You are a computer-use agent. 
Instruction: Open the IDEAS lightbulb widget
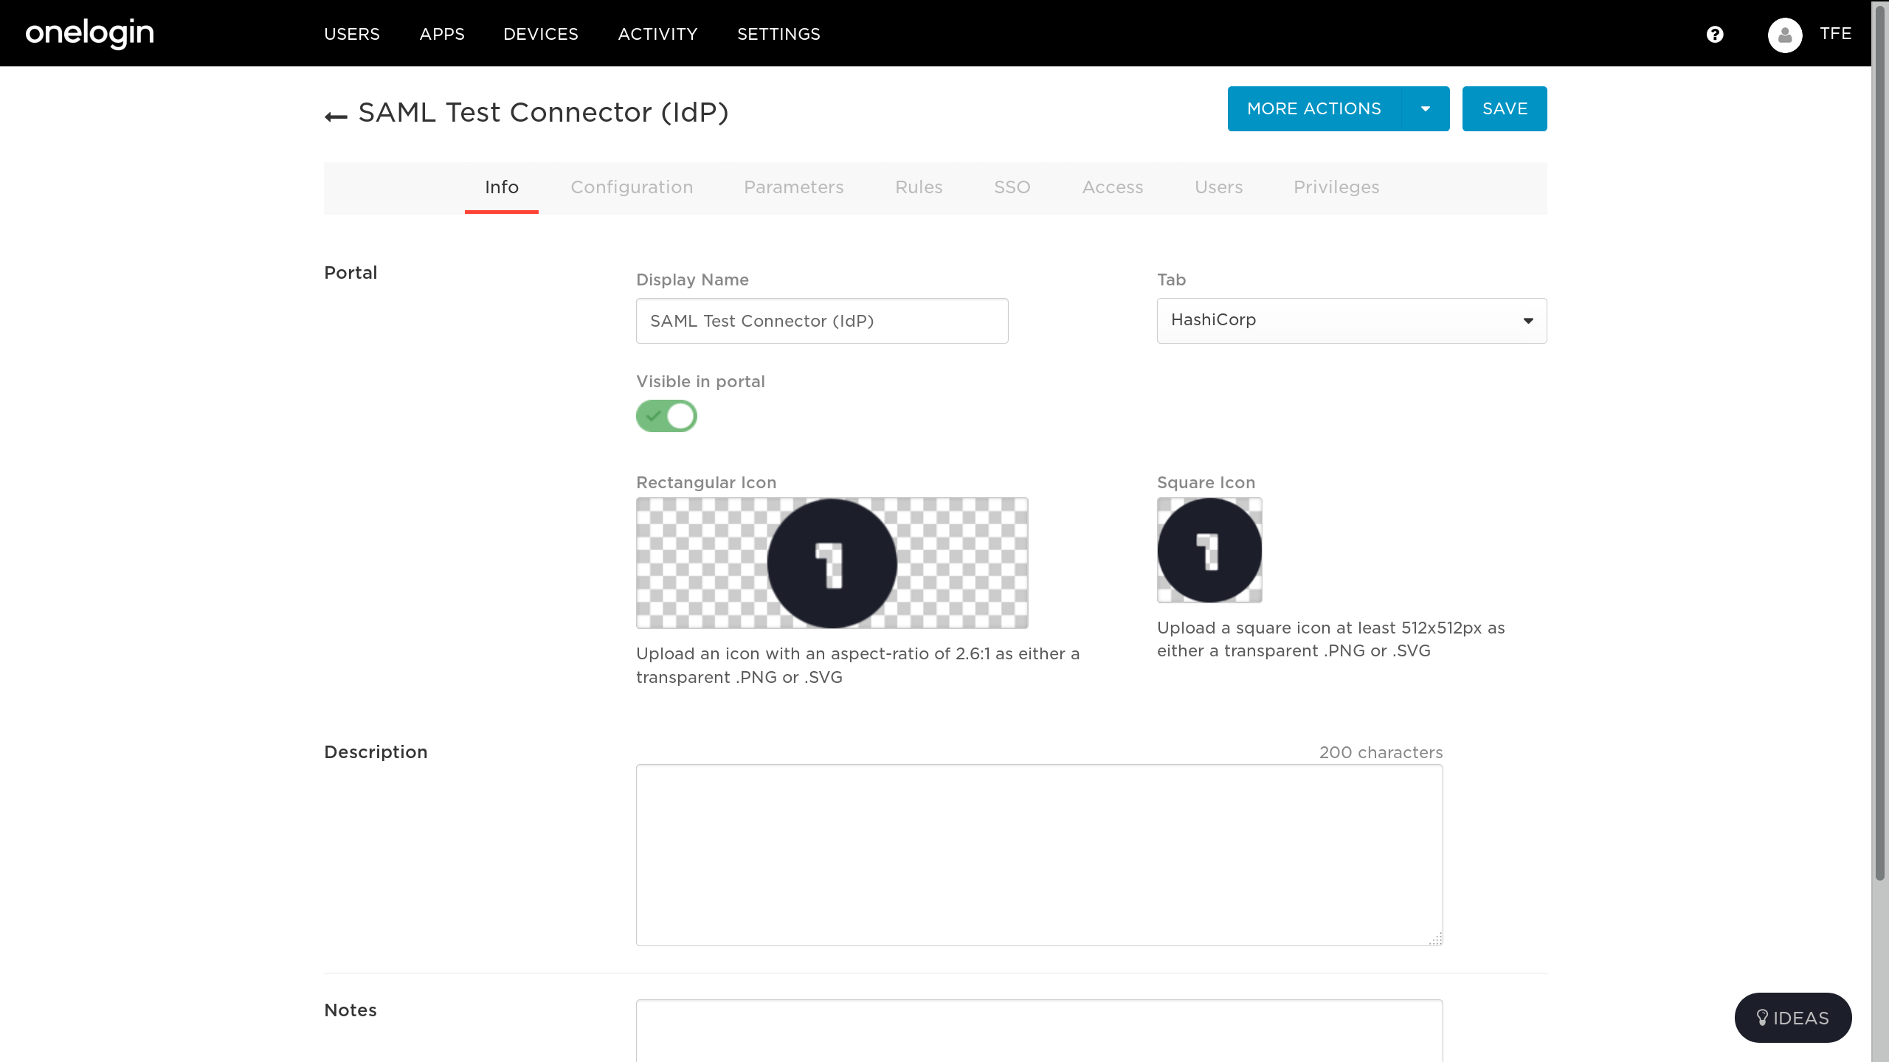click(1792, 1018)
